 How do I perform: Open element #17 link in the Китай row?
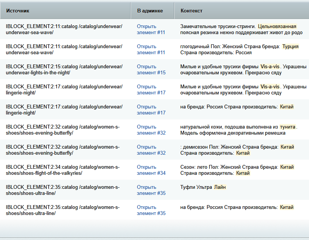(x=151, y=110)
